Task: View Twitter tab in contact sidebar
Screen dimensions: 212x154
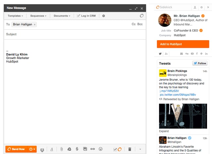Action: point(160,54)
